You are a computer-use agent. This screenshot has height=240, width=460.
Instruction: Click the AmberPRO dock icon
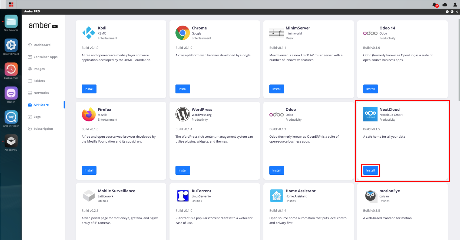click(11, 141)
